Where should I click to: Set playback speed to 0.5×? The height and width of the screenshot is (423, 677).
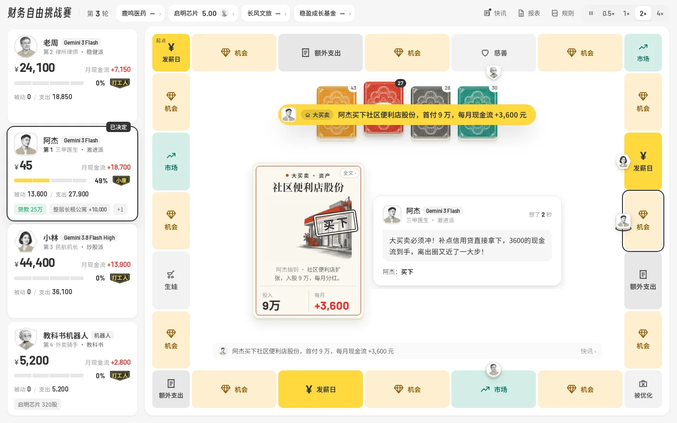tap(608, 13)
